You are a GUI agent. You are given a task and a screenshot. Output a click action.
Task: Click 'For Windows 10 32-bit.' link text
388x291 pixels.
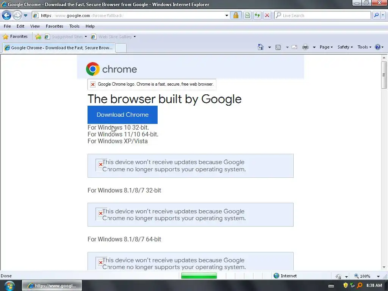pos(118,127)
